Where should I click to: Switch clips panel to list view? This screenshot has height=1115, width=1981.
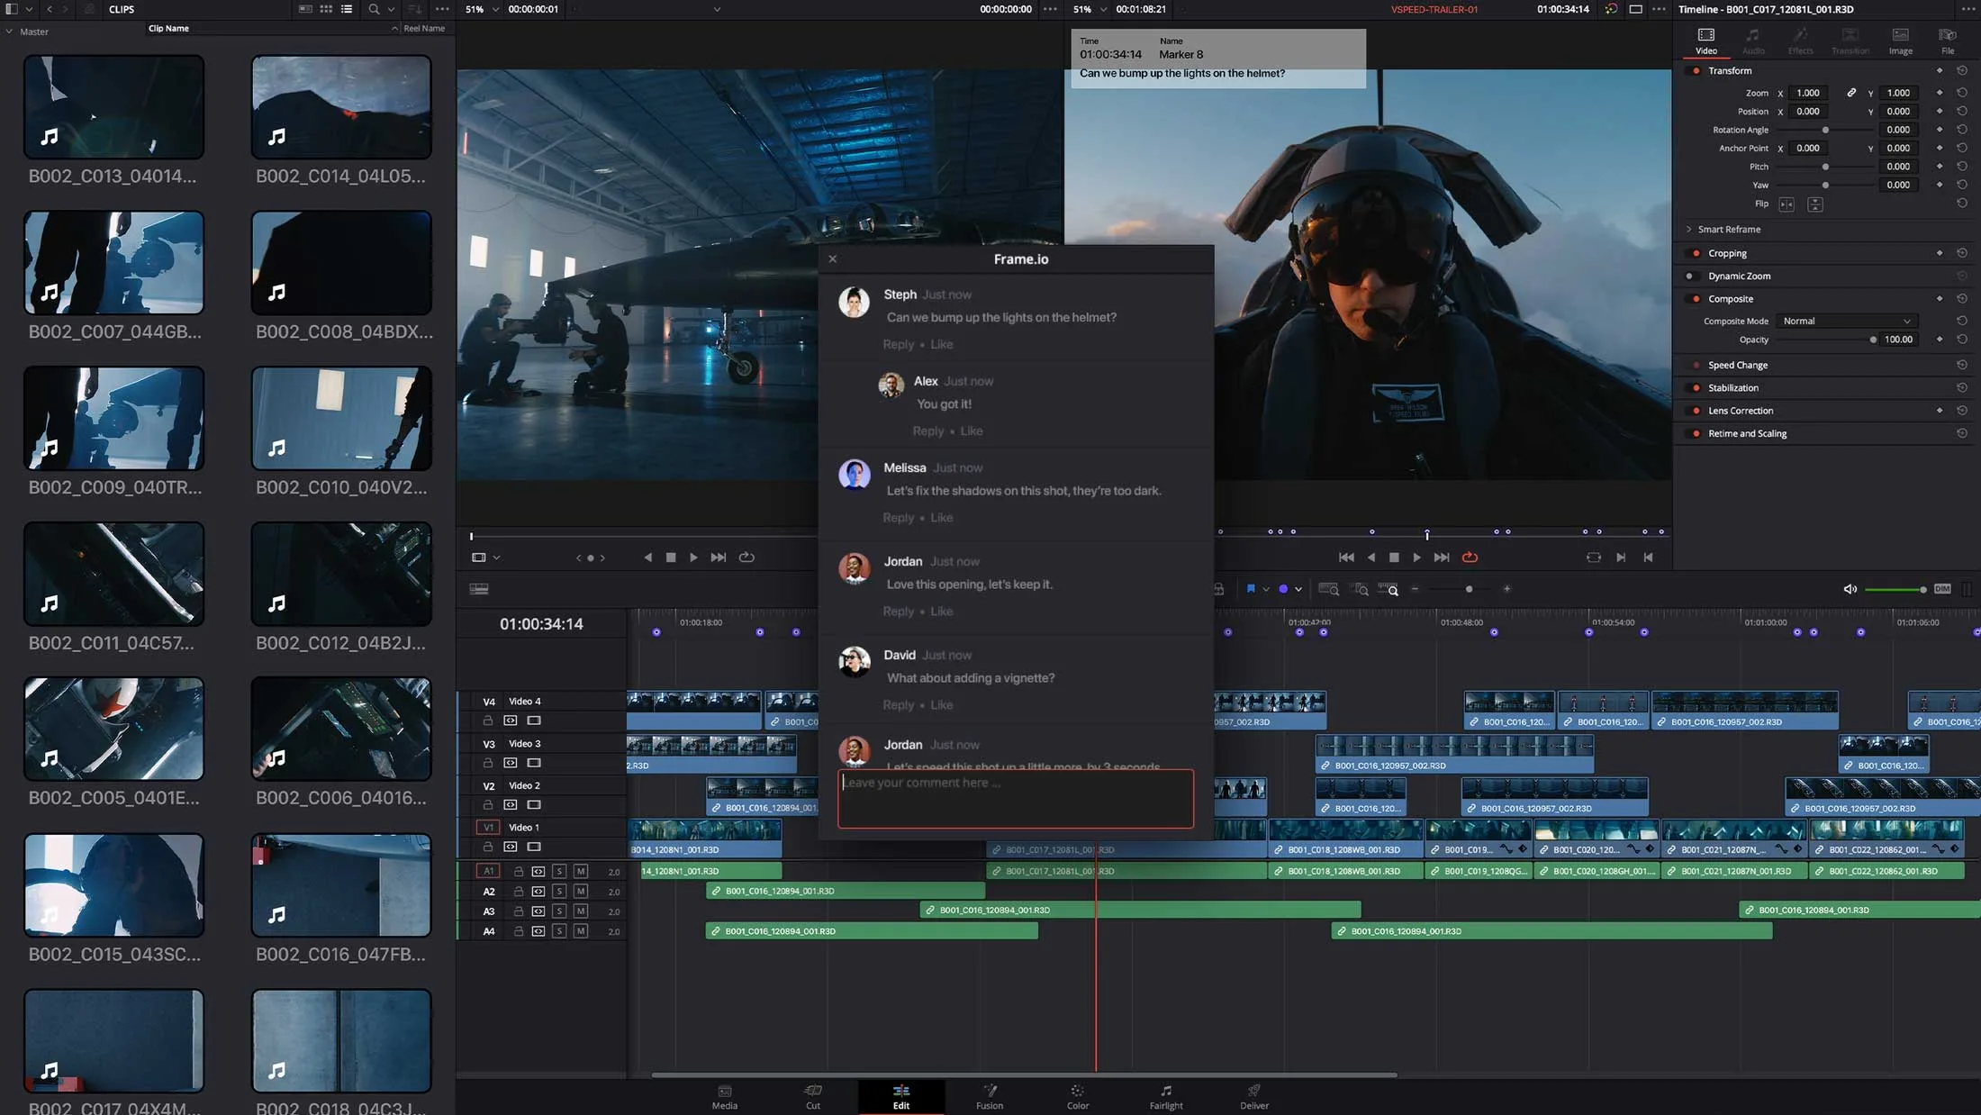click(347, 9)
